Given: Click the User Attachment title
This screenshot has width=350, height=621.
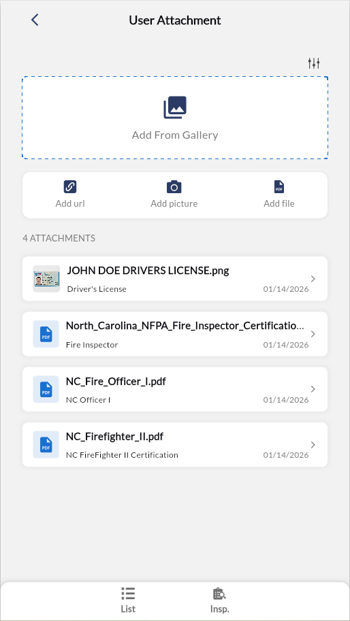Looking at the screenshot, I should 175,20.
